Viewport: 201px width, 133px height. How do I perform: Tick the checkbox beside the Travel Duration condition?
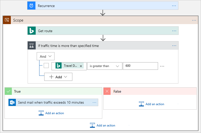tap(46, 65)
